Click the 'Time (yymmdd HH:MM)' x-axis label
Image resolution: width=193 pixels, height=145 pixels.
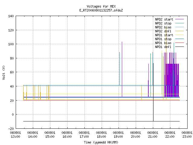tap(101, 142)
